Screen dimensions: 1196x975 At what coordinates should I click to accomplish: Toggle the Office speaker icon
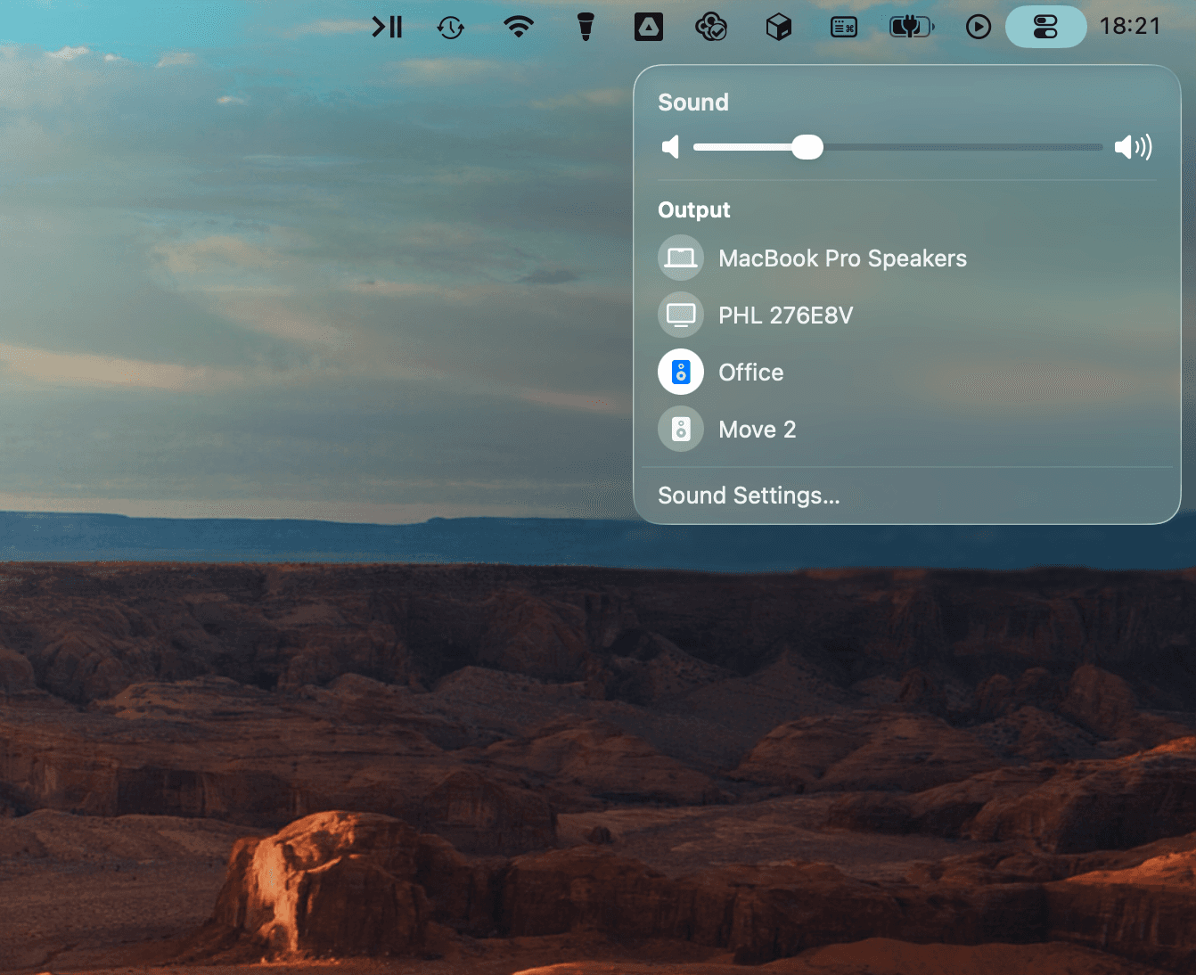[x=681, y=372]
